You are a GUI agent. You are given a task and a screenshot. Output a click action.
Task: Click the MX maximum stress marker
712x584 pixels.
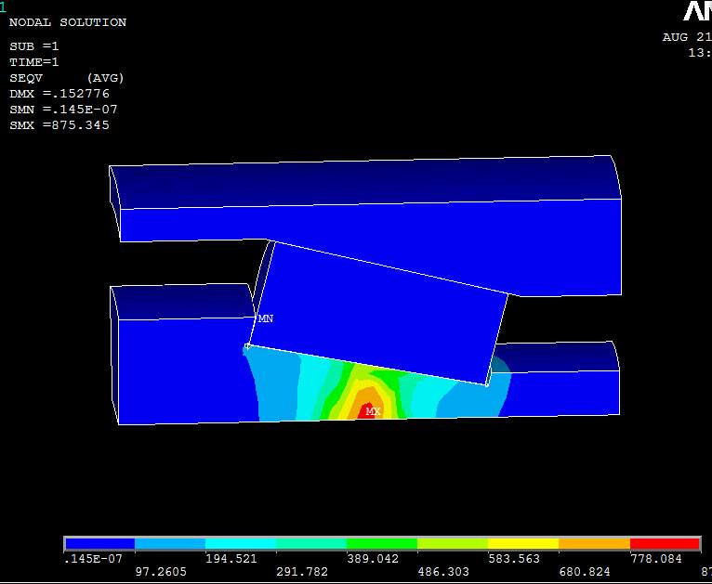click(373, 411)
